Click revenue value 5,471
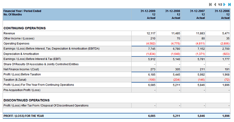Image resolution: width=234 pixels, height=122 pixels. click(226, 33)
